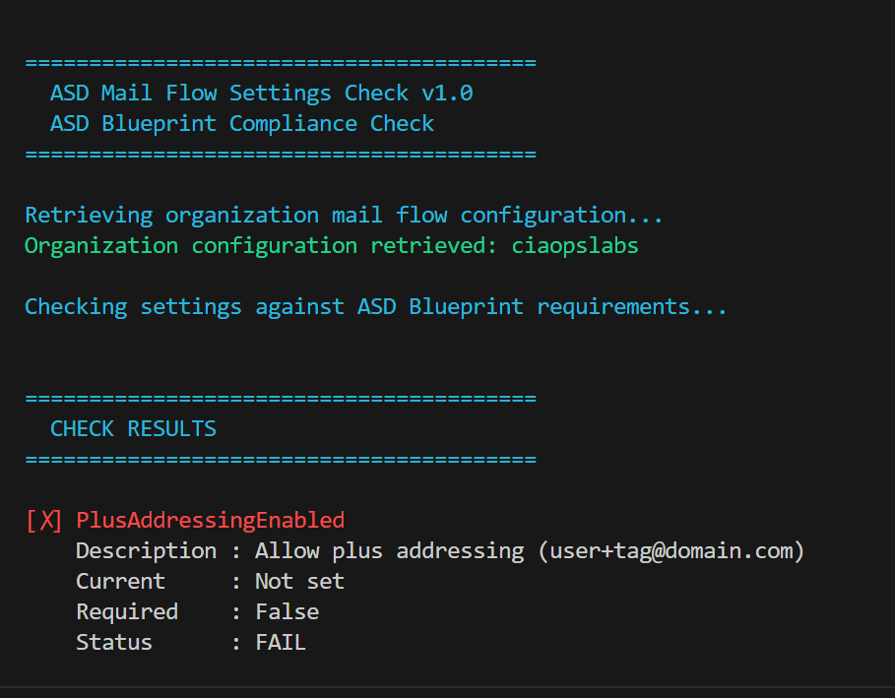Click the green Organization configuration retrieved text
895x698 pixels.
pos(262,246)
